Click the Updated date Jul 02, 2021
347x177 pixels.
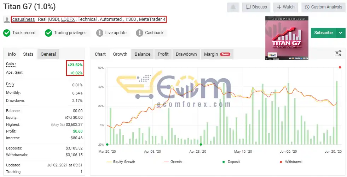(65, 165)
